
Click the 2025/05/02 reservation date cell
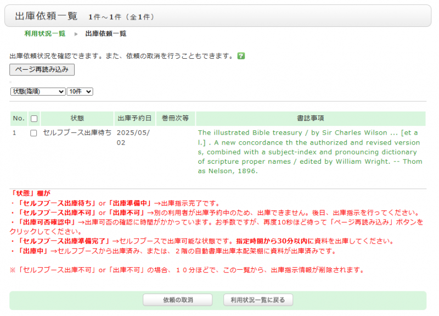point(133,137)
